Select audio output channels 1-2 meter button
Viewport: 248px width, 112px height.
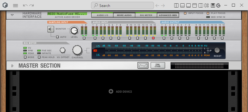164,38
